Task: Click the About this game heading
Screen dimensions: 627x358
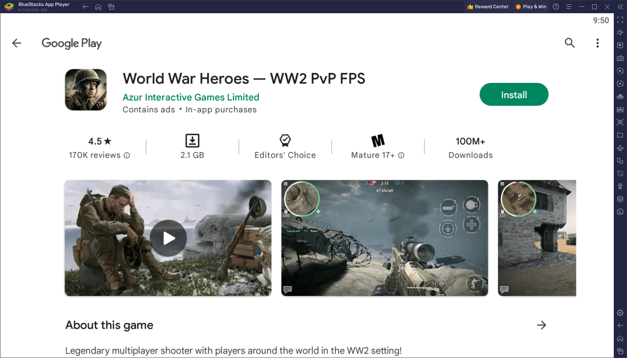Action: [x=109, y=325]
